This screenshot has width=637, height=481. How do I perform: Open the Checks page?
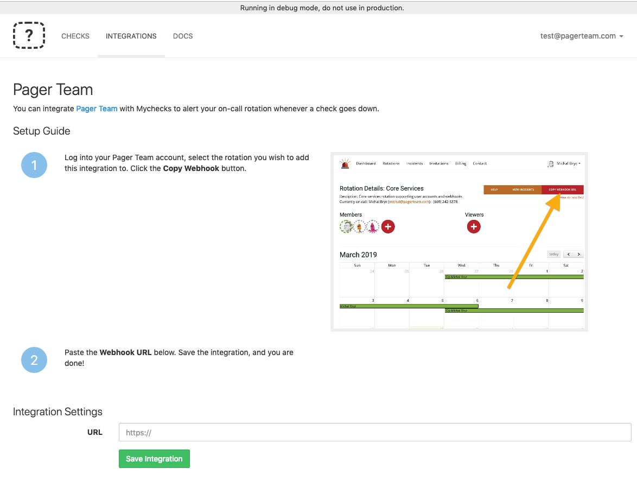75,36
